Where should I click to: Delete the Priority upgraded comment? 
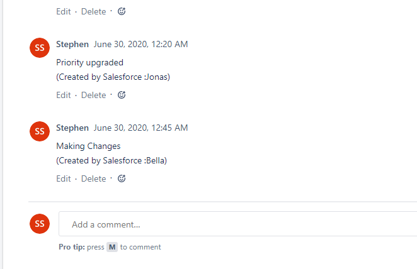click(x=93, y=95)
